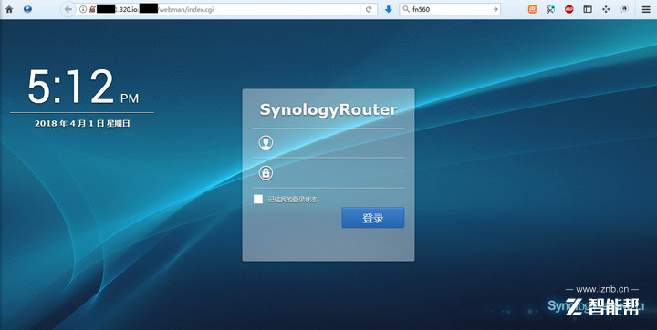657x330 pixels.
Task: Click the date 2018 年 4 月 1 日 星期日
Action: pyautogui.click(x=82, y=124)
